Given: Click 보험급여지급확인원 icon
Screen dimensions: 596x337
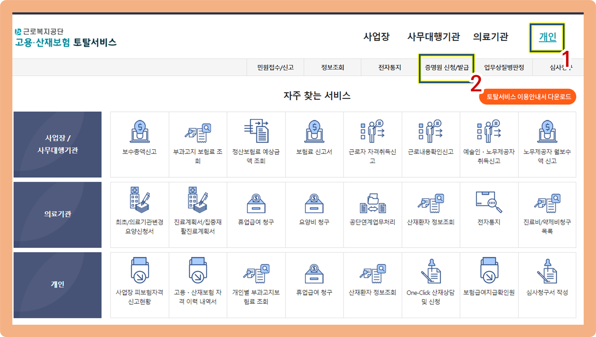Looking at the screenshot, I should coord(489,270).
